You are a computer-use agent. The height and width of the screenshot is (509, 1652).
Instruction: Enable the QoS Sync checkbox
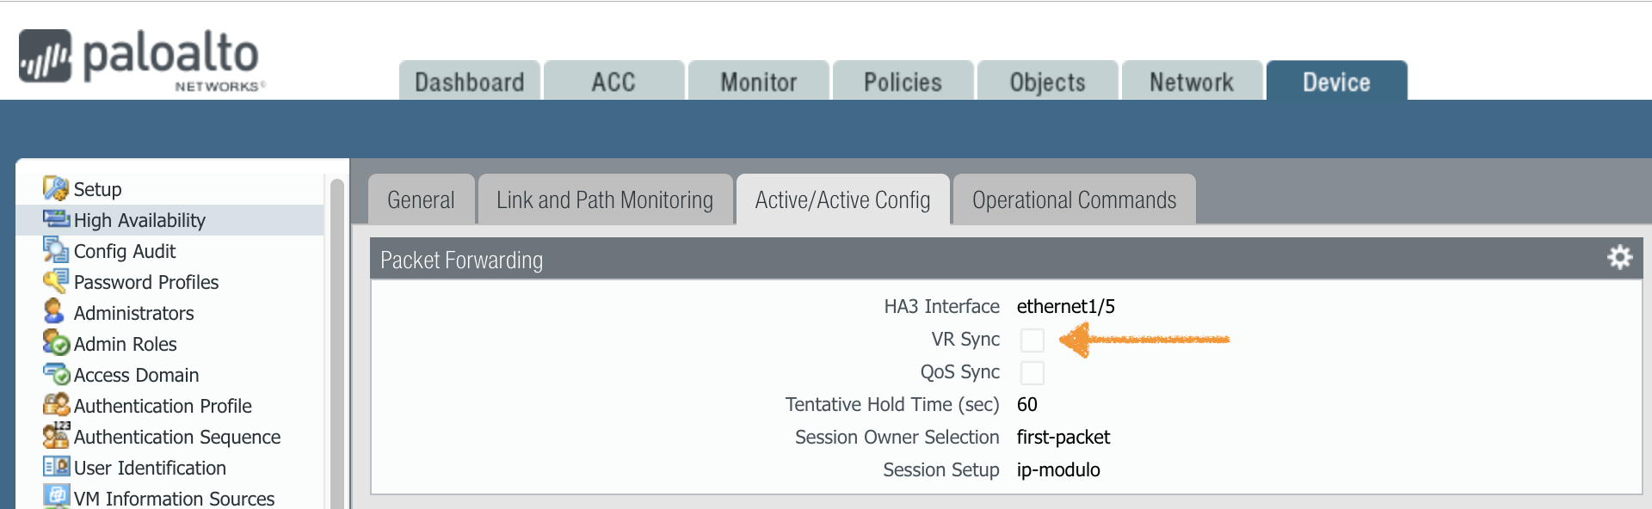(1032, 373)
